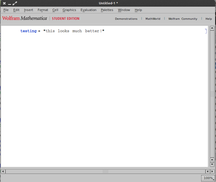Open the Evaluation menu

[88, 10]
